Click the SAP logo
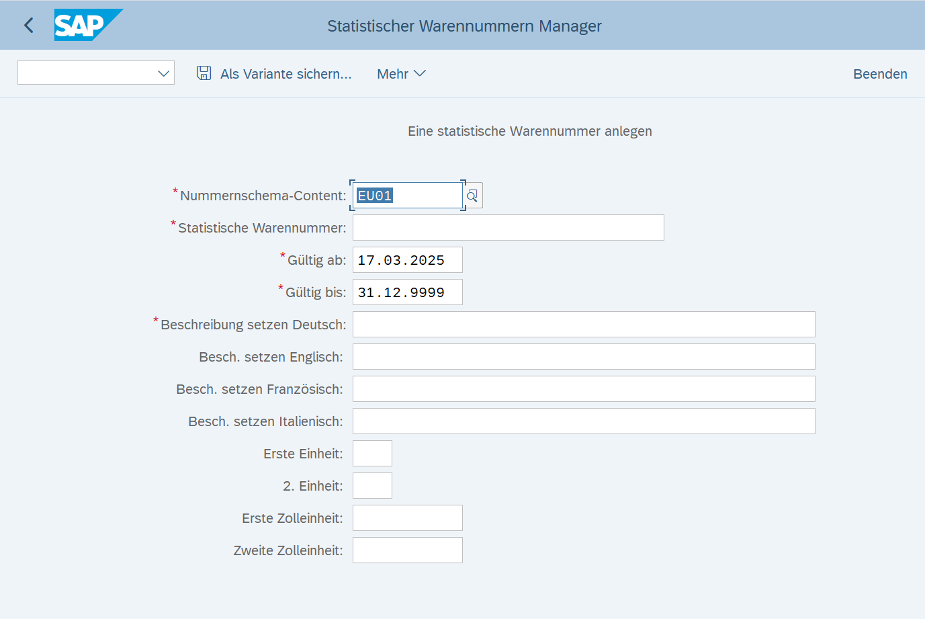The height and width of the screenshot is (619, 925). click(88, 25)
